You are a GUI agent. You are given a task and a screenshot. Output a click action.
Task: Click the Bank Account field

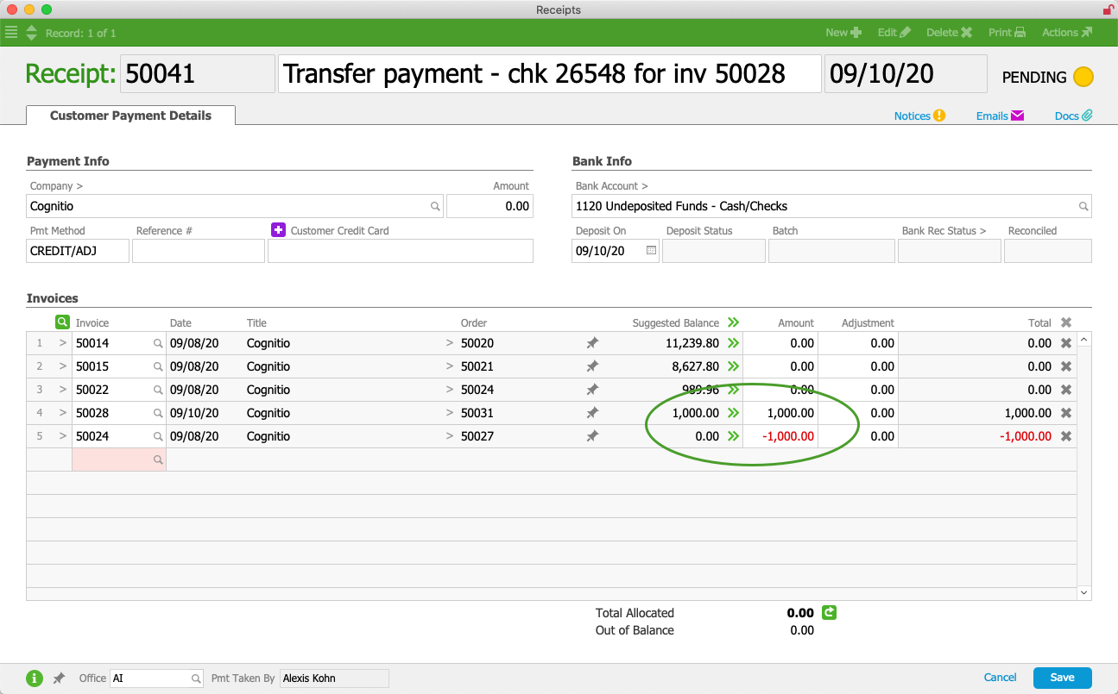coord(832,206)
